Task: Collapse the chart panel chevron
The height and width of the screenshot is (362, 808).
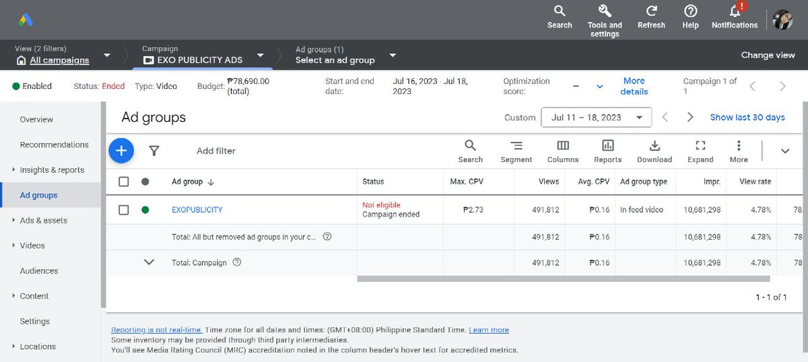Action: (785, 151)
